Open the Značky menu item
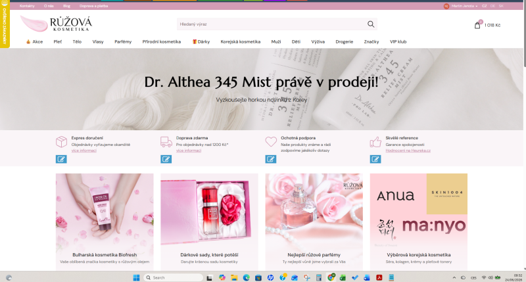 click(x=371, y=42)
